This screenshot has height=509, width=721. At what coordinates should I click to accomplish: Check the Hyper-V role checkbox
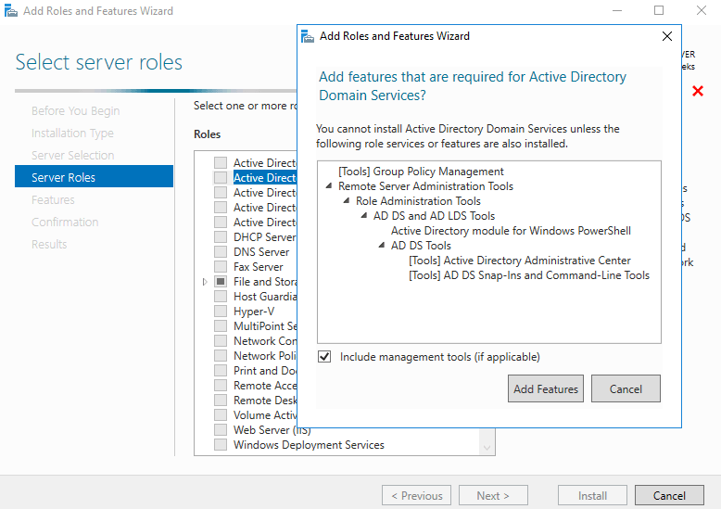click(x=221, y=312)
